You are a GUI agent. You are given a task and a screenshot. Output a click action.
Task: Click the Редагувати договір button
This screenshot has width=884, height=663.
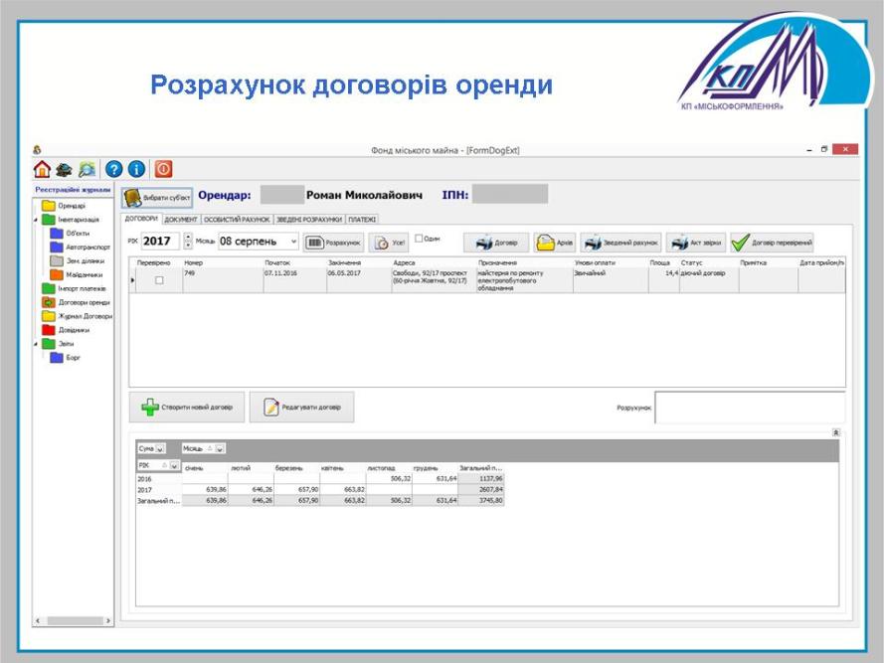tap(301, 408)
